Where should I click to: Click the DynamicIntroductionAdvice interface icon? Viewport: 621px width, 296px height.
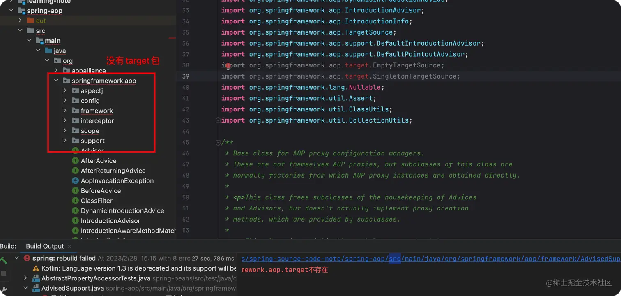[75, 210]
